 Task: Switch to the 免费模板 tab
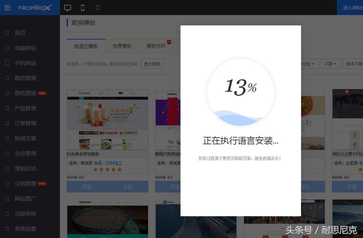122,46
